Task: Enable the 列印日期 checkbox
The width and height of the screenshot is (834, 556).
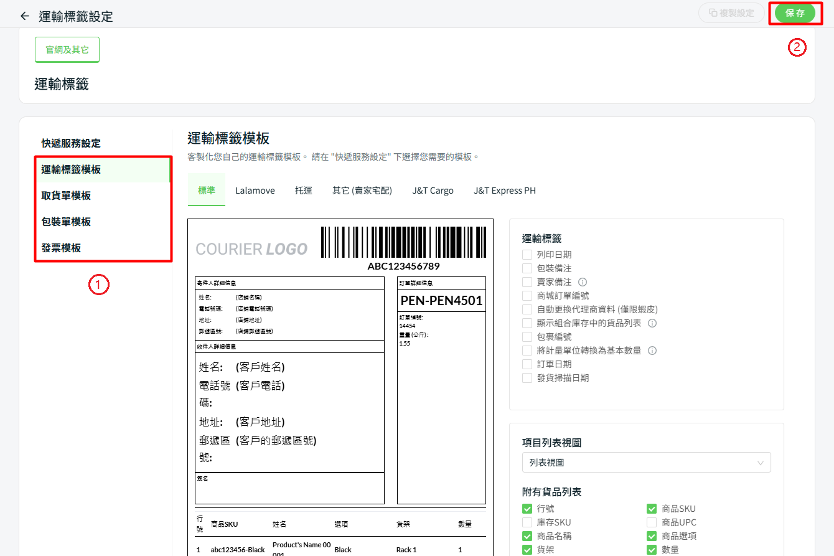Action: pos(527,255)
